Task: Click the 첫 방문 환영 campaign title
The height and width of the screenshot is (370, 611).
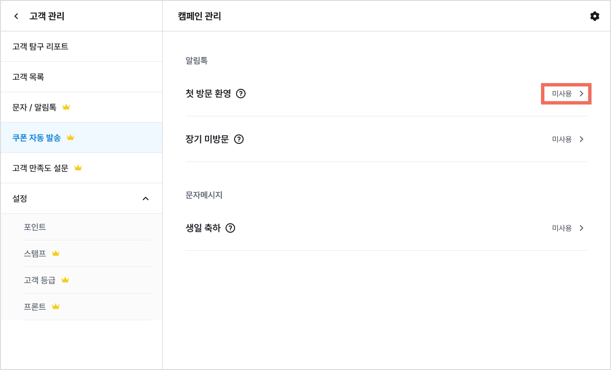Action: pos(208,94)
